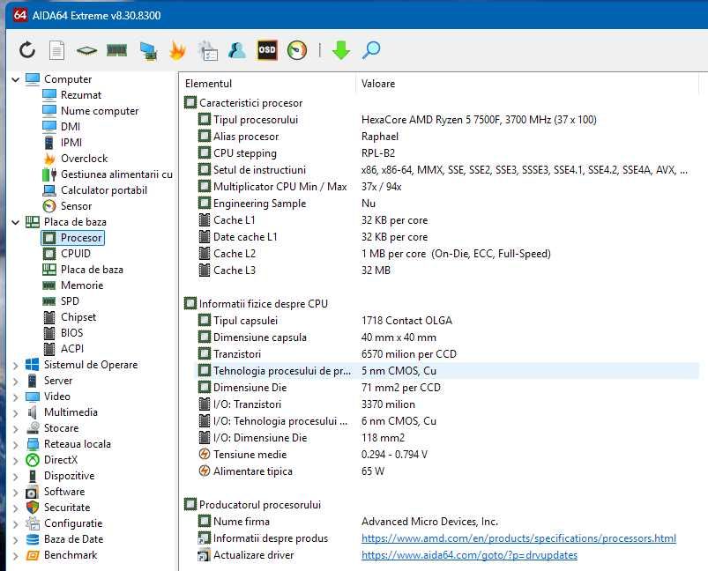708x571 pixels.
Task: Select Gestiunea alimentarii tree item
Action: [x=108, y=174]
